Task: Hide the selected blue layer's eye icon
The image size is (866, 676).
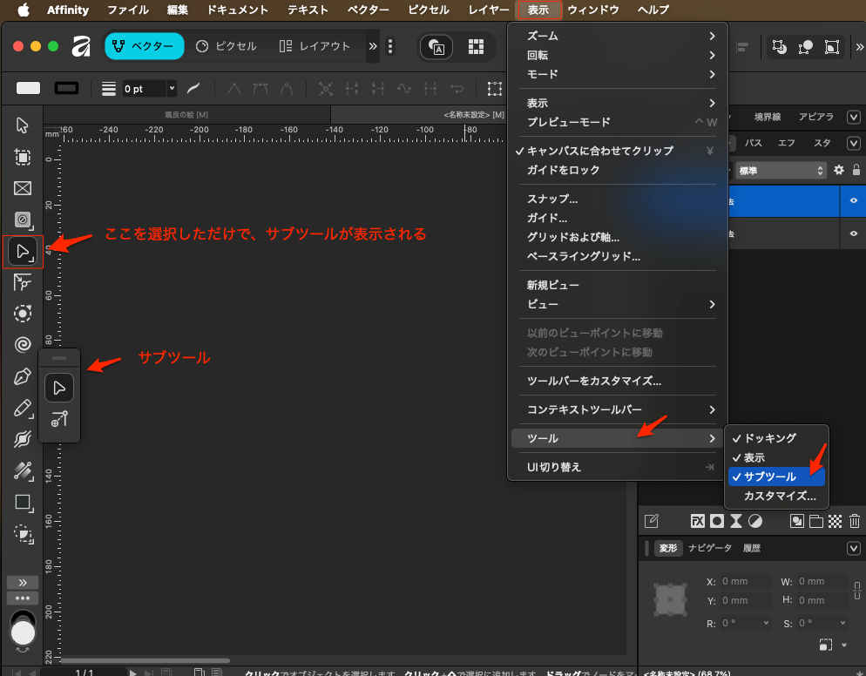Action: pyautogui.click(x=854, y=200)
